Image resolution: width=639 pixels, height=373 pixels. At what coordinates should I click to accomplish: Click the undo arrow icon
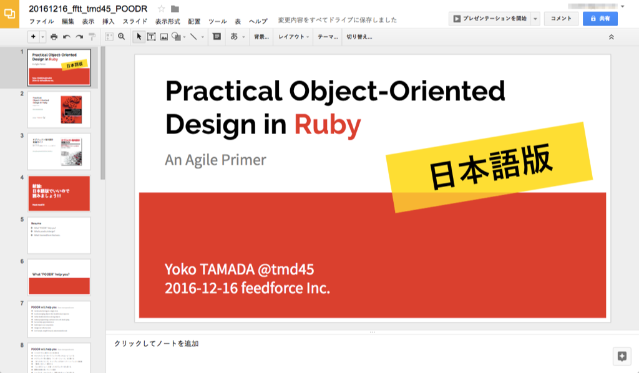click(x=66, y=37)
